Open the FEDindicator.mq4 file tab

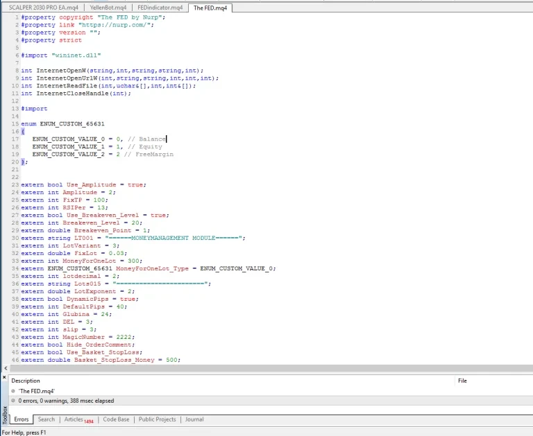160,8
